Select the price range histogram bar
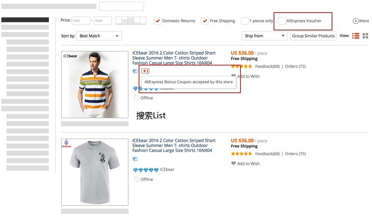This screenshot has height=220, width=372. [131, 21]
